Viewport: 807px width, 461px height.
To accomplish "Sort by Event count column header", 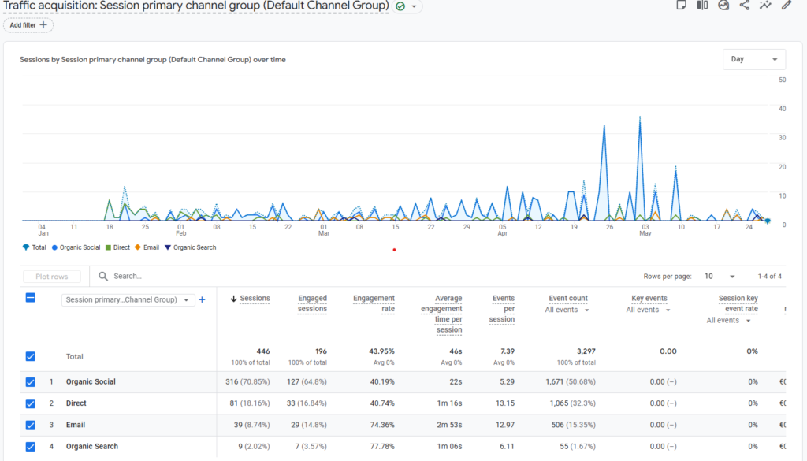I will click(567, 299).
